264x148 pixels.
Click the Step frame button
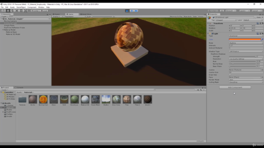pos(136,11)
